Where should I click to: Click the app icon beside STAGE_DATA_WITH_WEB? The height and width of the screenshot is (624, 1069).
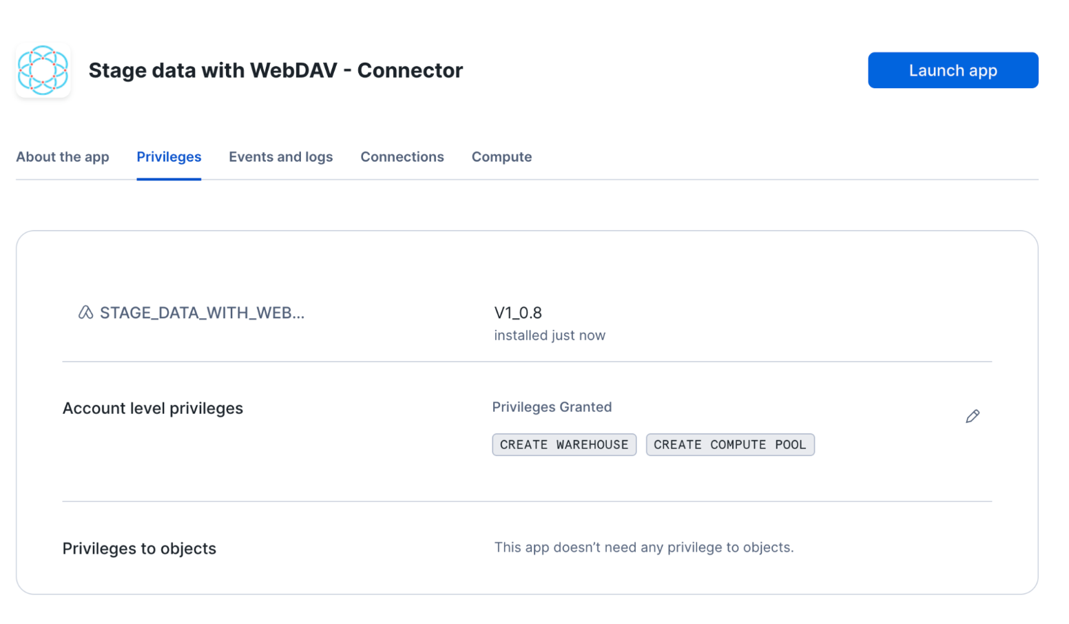click(85, 313)
